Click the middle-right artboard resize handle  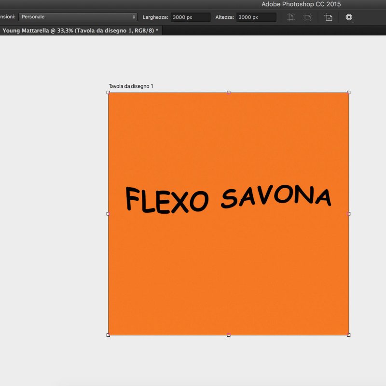348,213
